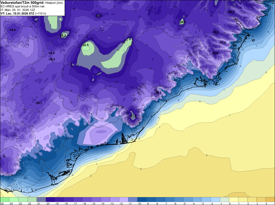Click the 'VT: Lau. 10.01.2026 07Z' valid time
275x205 pixels.
(17, 13)
